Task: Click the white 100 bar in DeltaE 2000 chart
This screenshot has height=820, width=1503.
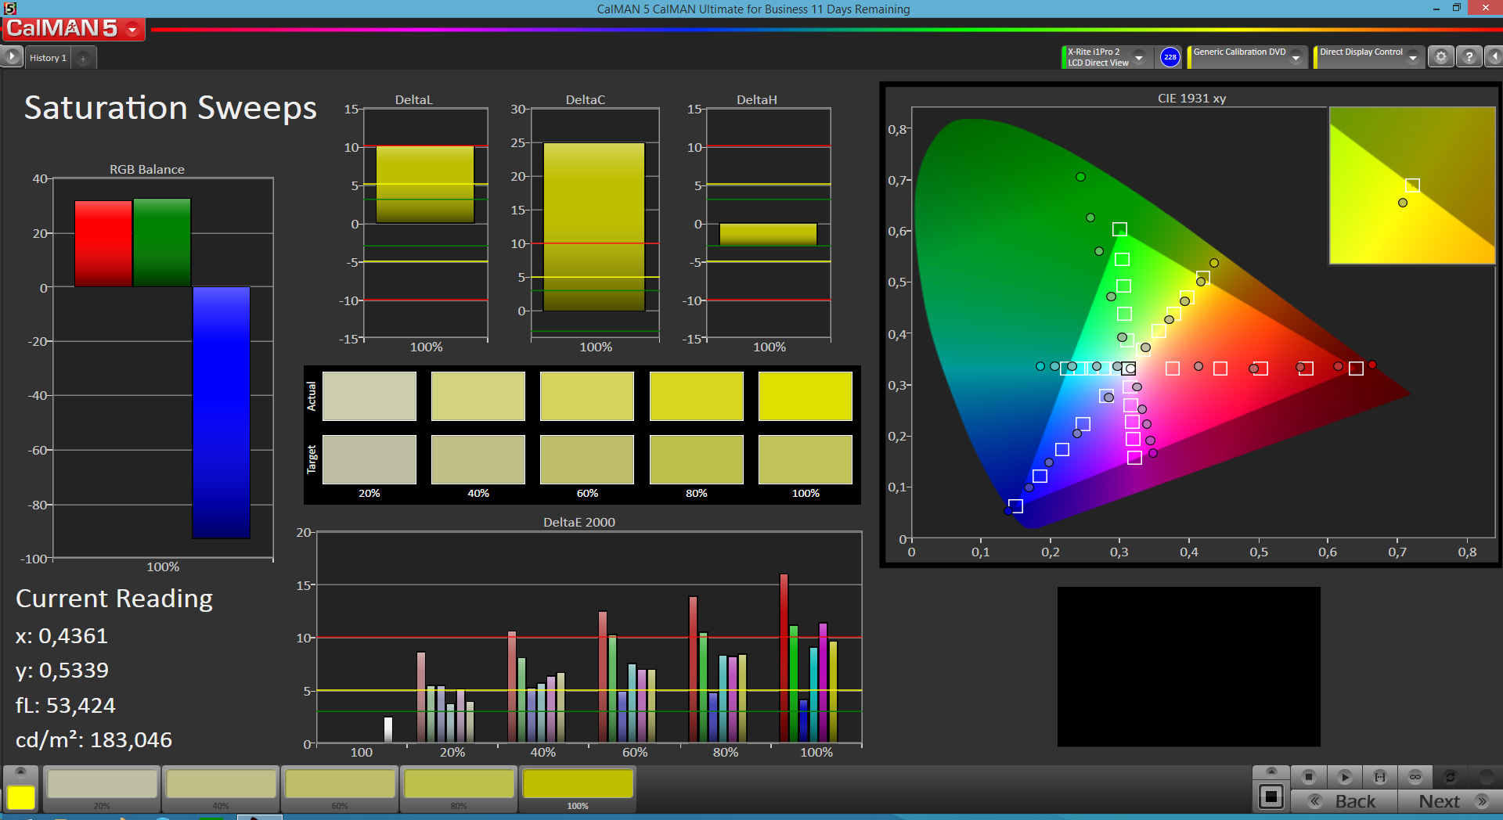Action: tap(388, 729)
